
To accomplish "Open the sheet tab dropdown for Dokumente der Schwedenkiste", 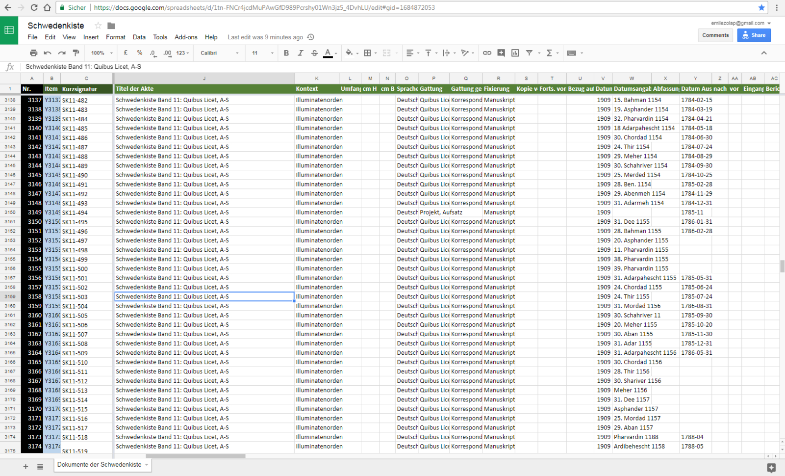I will point(147,465).
